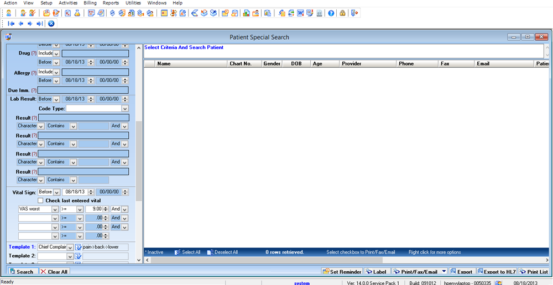The width and height of the screenshot is (553, 285).
Task: Open the bar chart report toolbar icon
Action: [x=246, y=13]
